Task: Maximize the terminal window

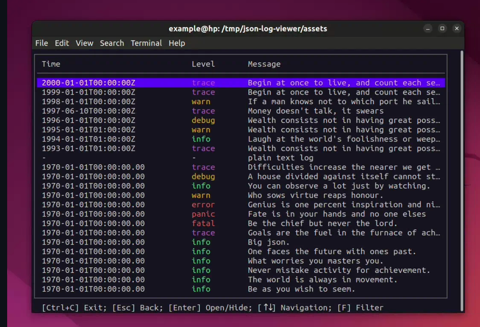Action: 442,29
